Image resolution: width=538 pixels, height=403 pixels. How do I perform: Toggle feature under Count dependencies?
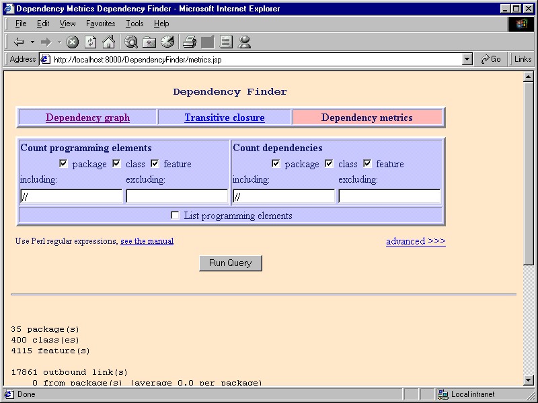pyautogui.click(x=367, y=163)
